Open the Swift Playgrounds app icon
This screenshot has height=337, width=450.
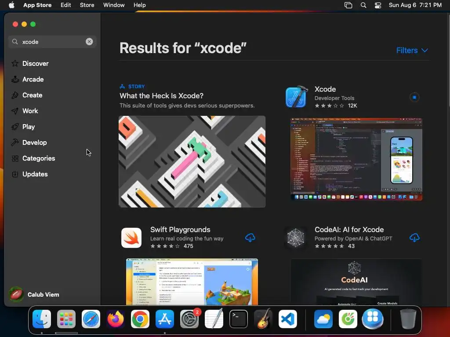tap(131, 238)
